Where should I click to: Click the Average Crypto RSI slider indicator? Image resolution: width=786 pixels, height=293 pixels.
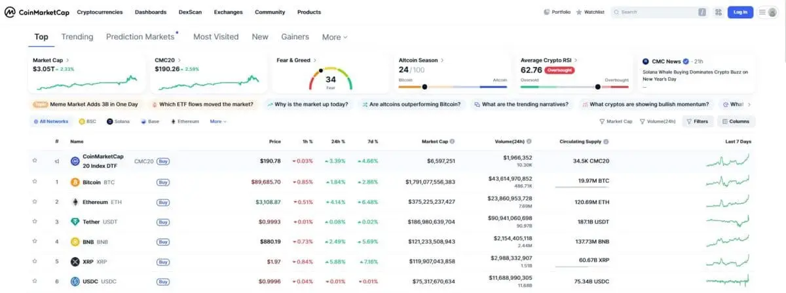(597, 87)
